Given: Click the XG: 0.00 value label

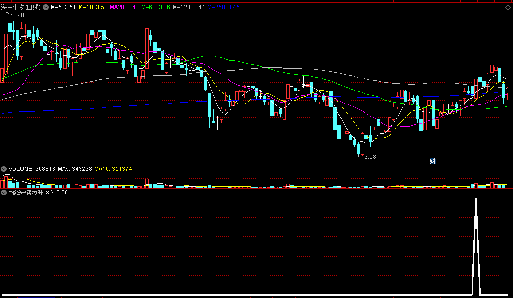Looking at the screenshot, I should pyautogui.click(x=56, y=193).
